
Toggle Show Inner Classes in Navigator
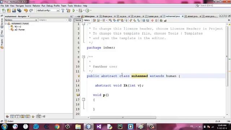28,116
